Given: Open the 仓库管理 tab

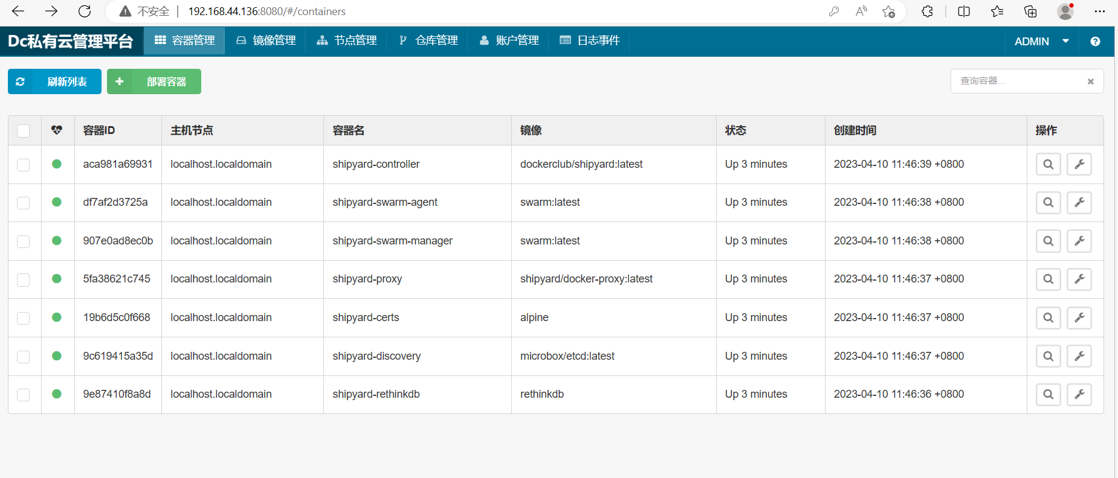Looking at the screenshot, I should pos(428,40).
